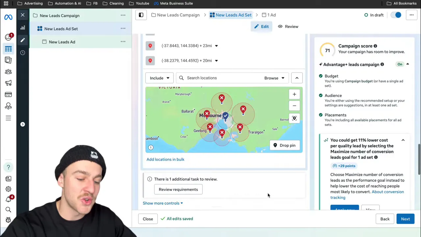Toggle the ad set on/off switch
The image size is (421, 237).
396,15
